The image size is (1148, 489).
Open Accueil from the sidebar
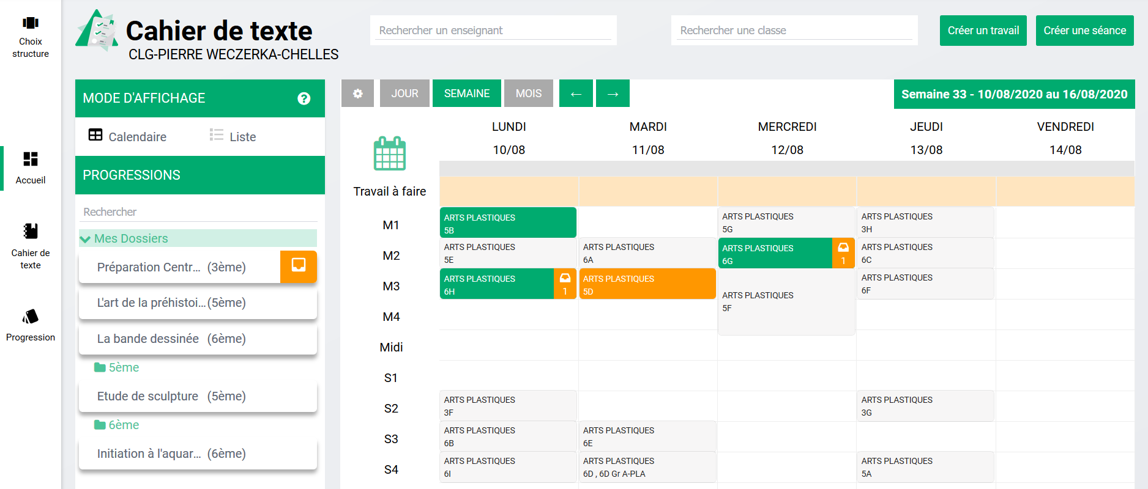tap(31, 160)
